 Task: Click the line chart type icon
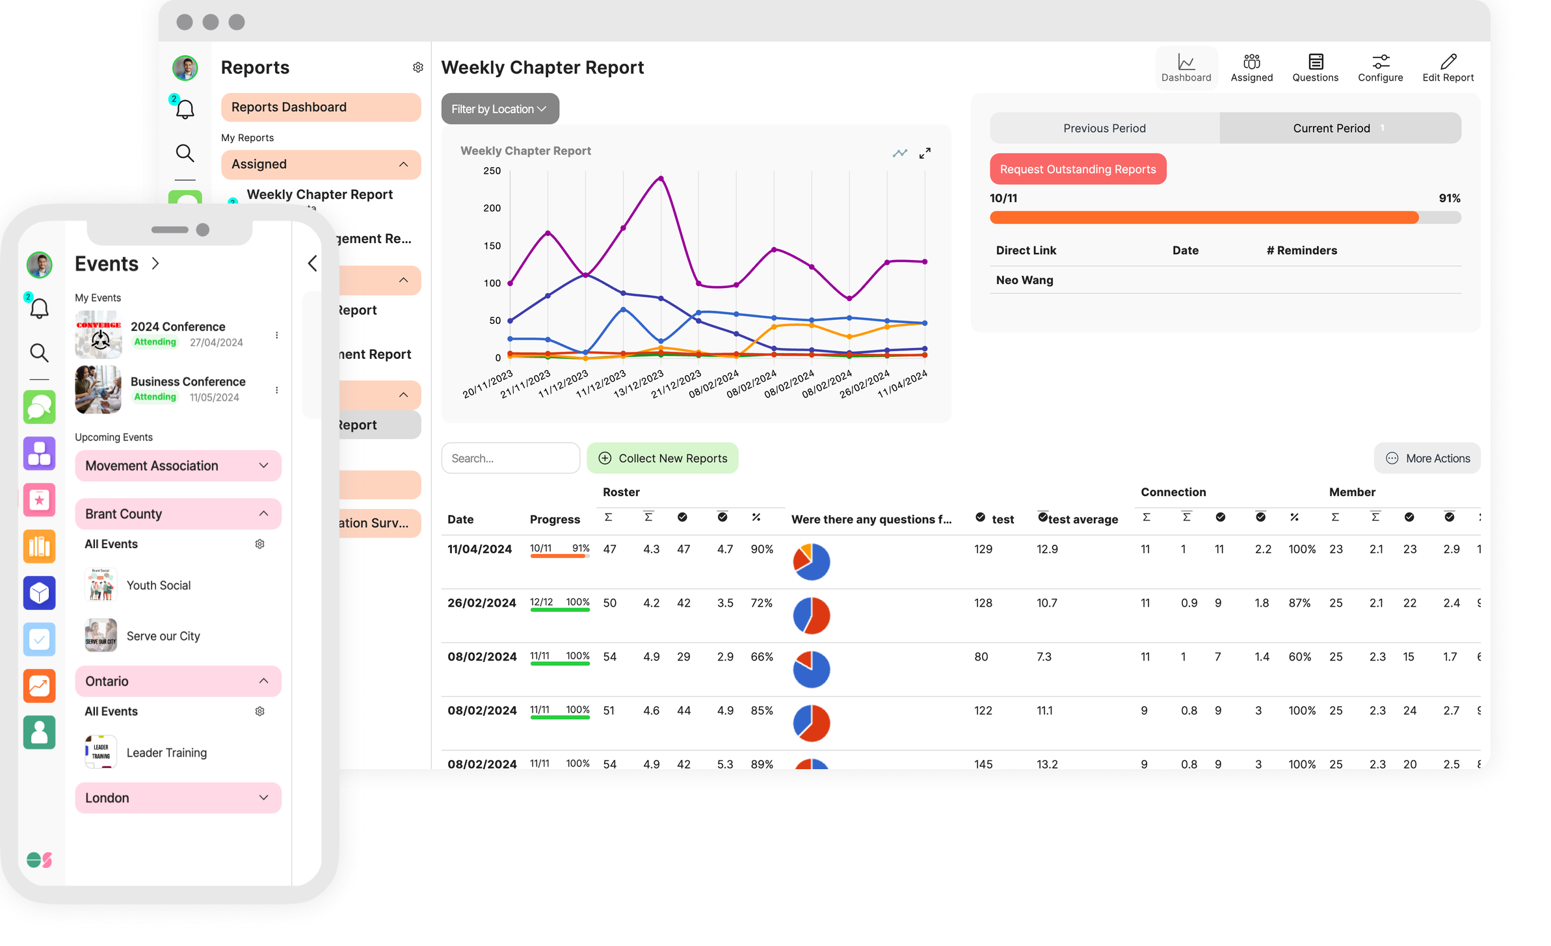(899, 153)
